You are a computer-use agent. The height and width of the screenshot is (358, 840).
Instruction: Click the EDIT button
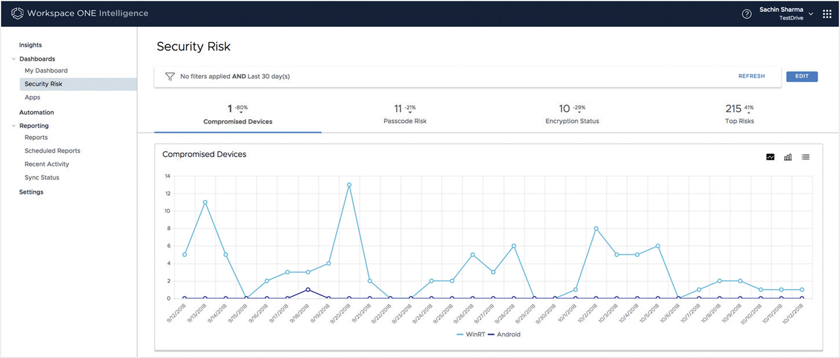pyautogui.click(x=802, y=76)
